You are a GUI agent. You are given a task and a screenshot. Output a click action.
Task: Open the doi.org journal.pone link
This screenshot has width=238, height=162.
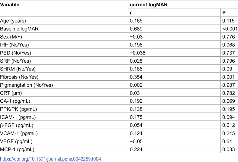50,159
